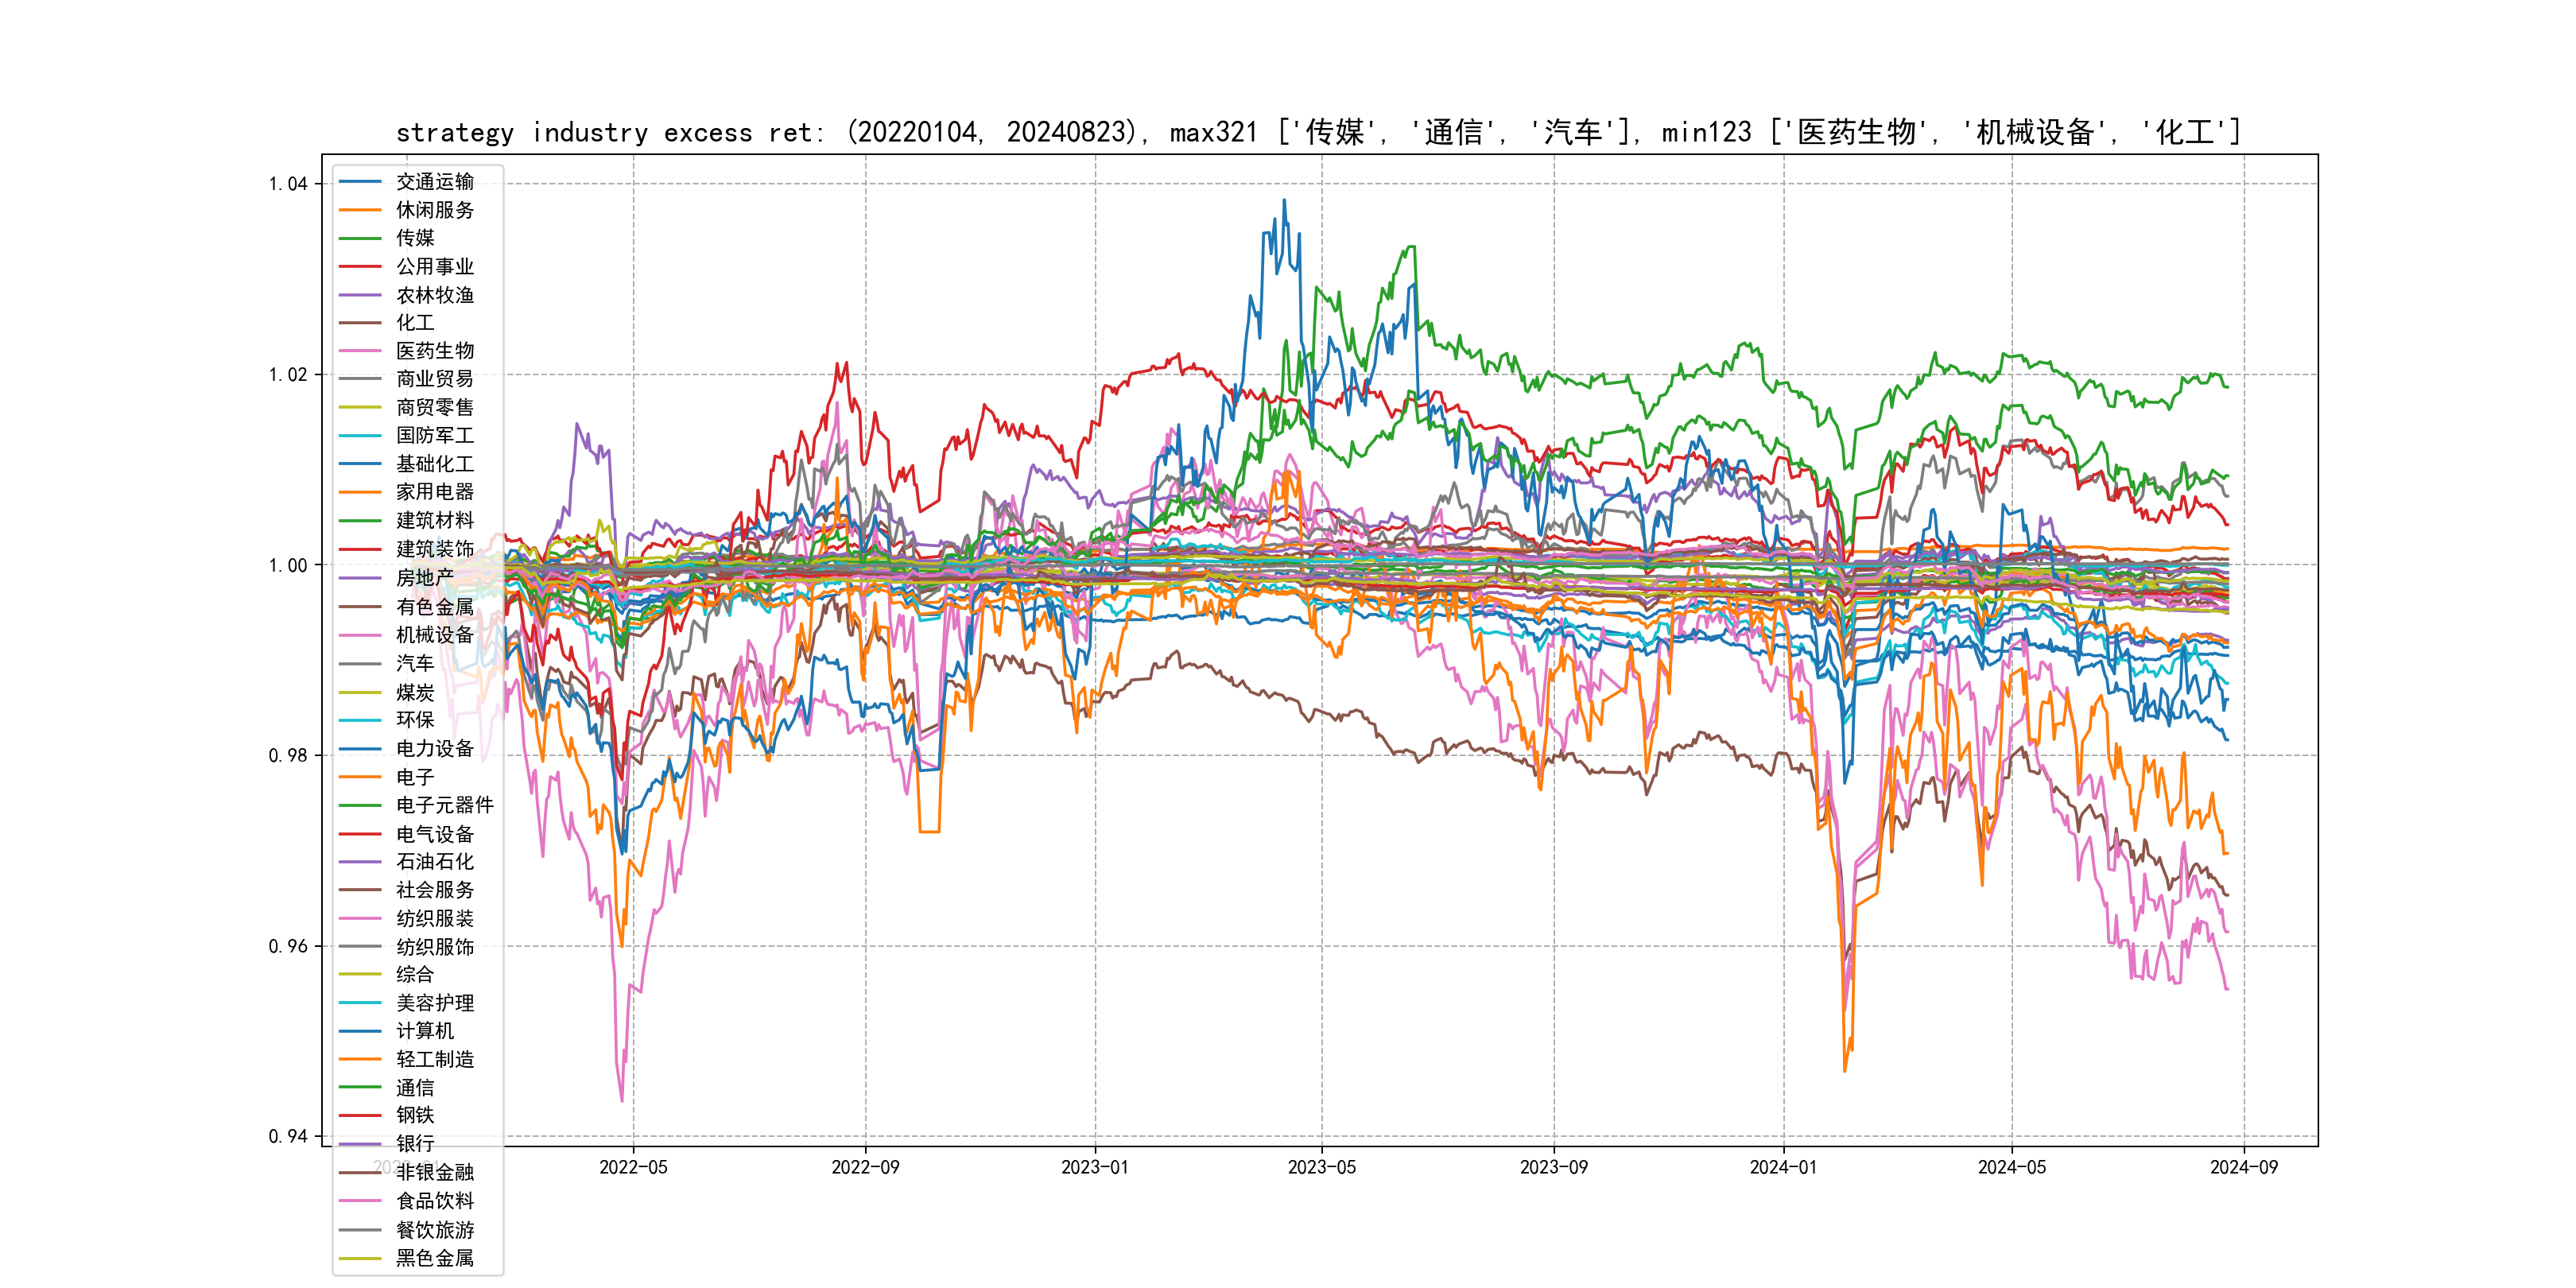Click the 石油石化 purple legend swatch

(360, 862)
